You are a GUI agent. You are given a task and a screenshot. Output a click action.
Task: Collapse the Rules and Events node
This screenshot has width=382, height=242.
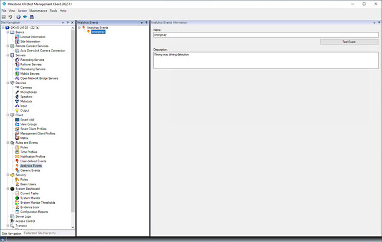[8, 143]
